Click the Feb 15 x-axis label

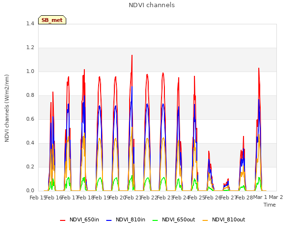point(38,198)
